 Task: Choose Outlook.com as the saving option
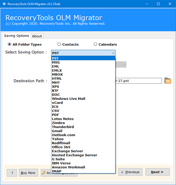(83, 135)
